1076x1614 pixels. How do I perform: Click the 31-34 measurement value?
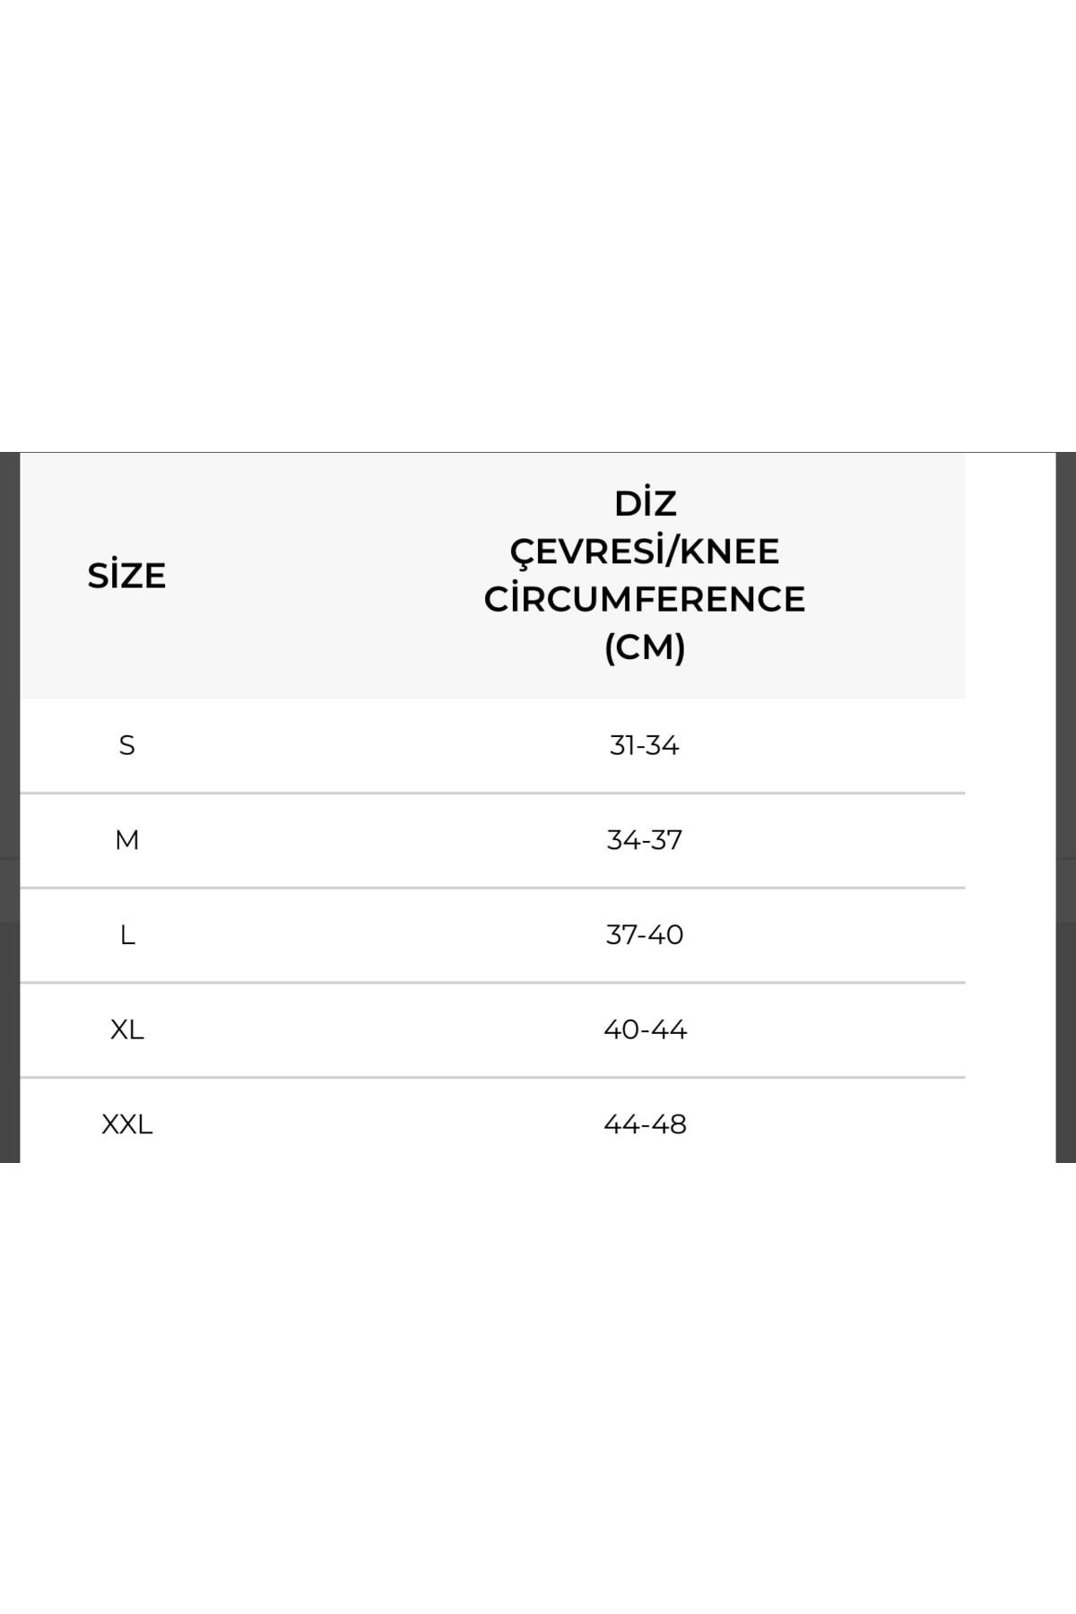pos(645,745)
